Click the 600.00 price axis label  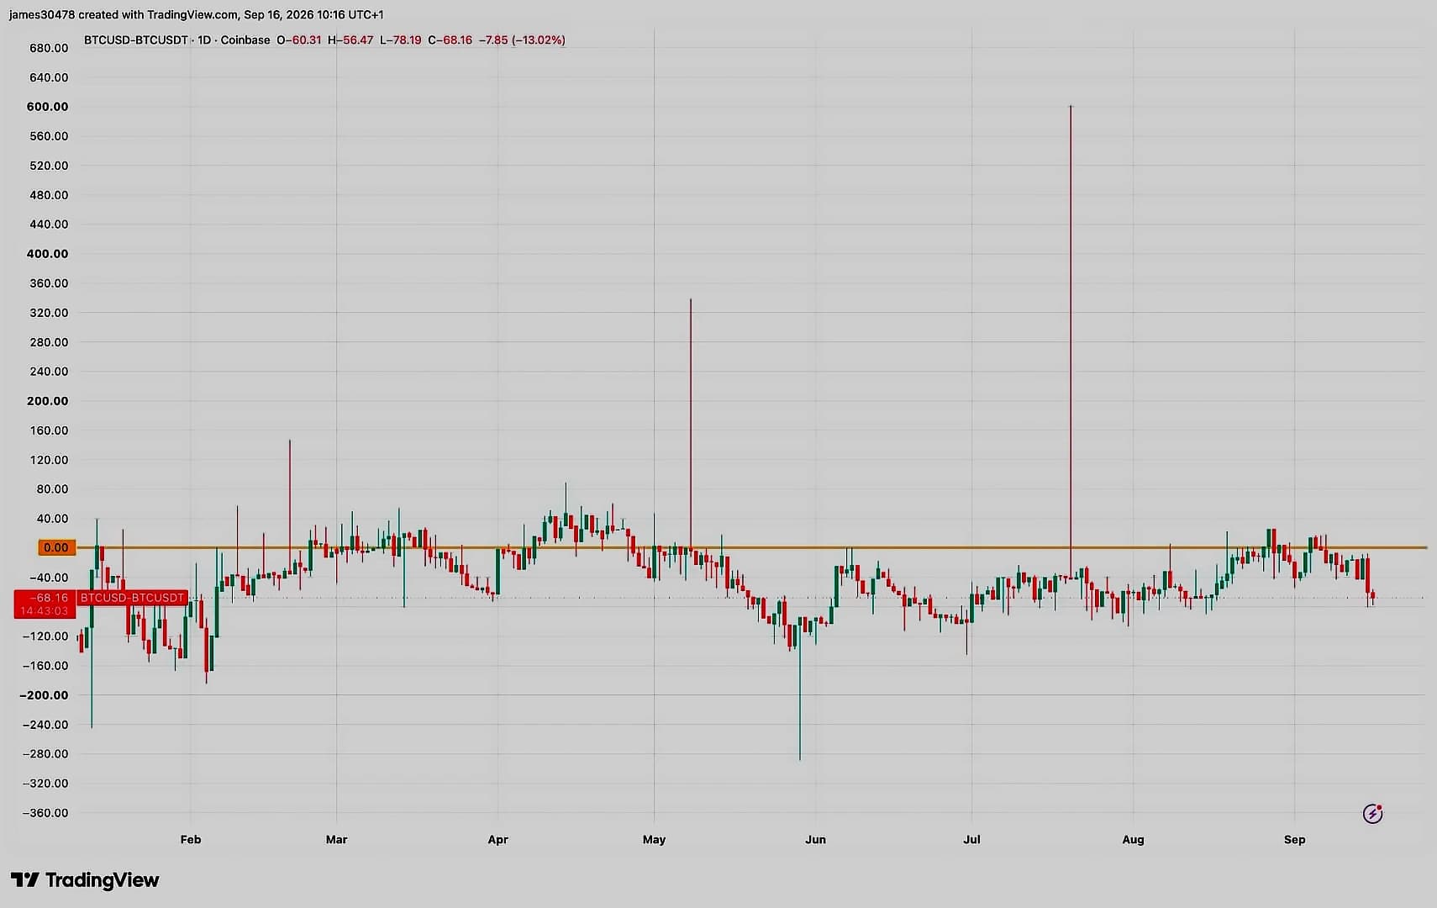pos(48,107)
